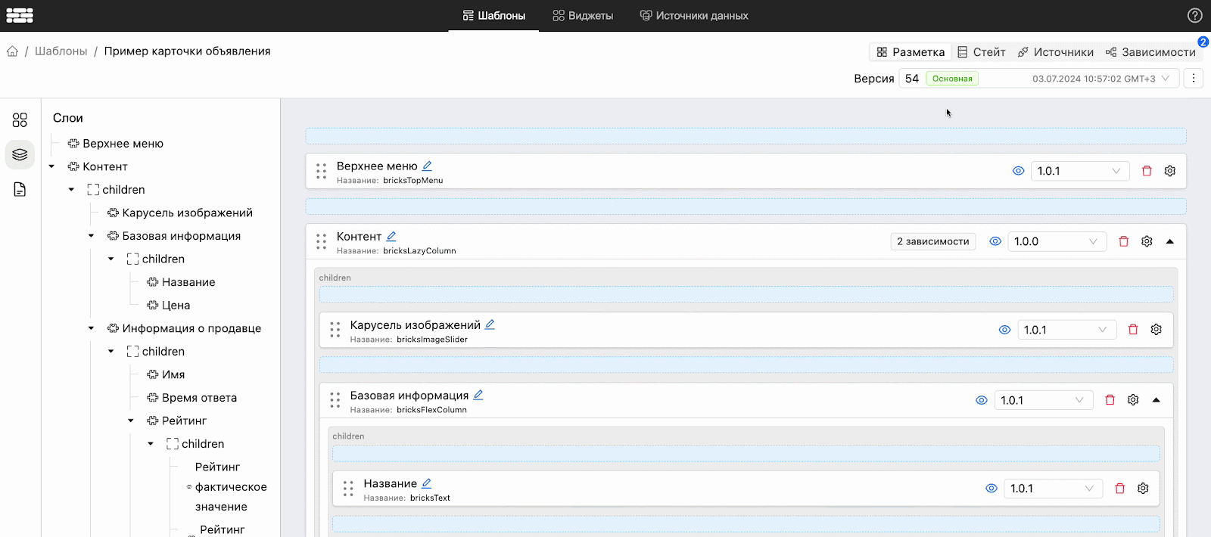Switch to the Виджеты tab
Viewport: 1211px width, 537px height.
(583, 15)
